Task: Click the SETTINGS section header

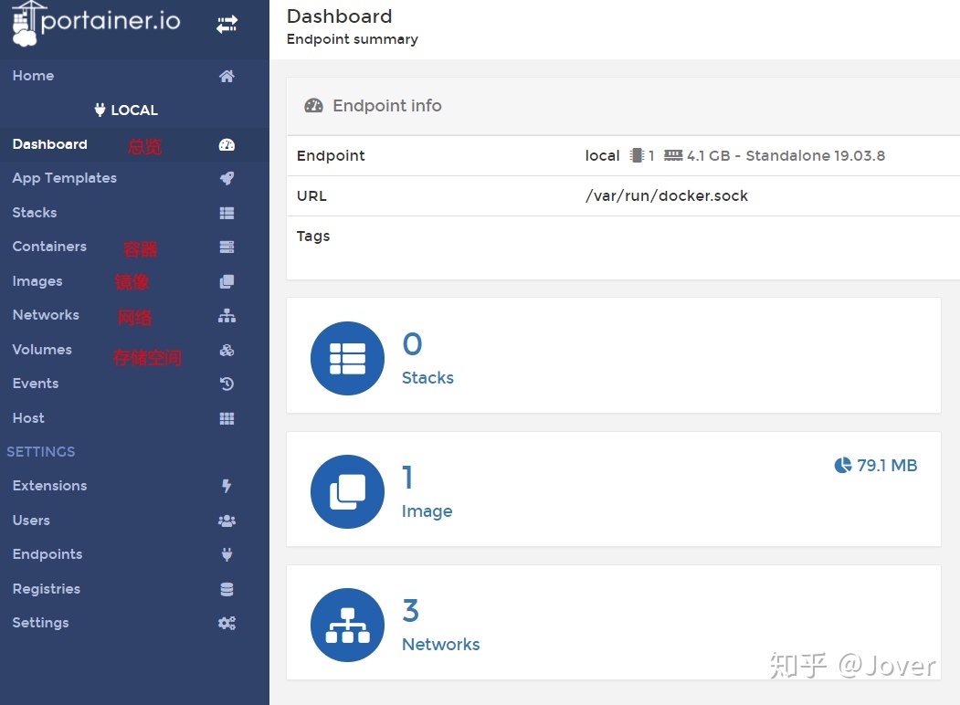Action: 41,452
